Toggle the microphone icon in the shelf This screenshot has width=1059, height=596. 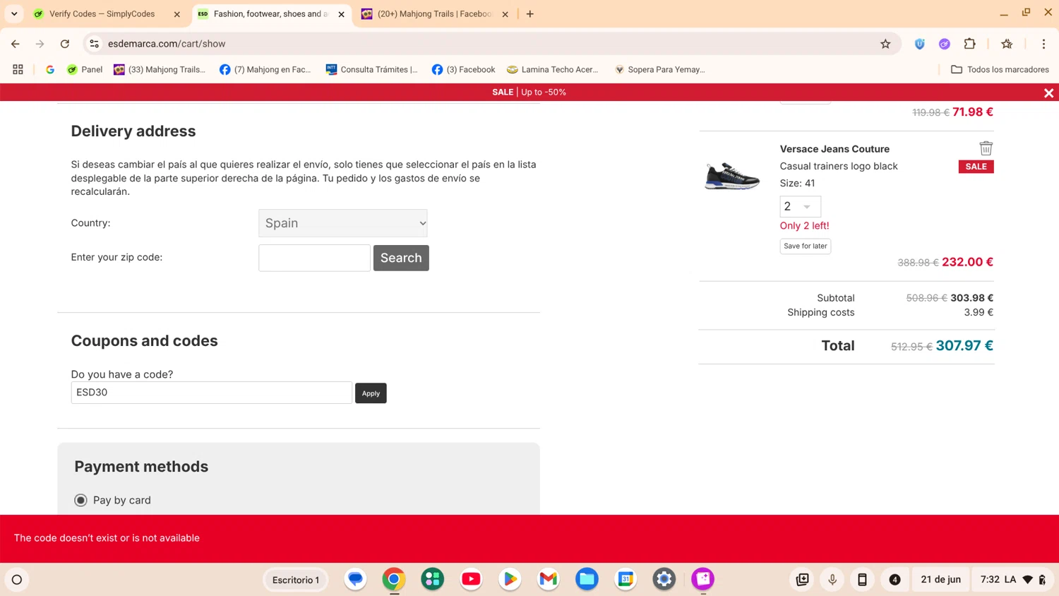coord(832,580)
